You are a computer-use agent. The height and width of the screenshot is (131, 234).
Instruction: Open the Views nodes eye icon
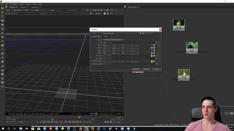[x=3, y=57]
